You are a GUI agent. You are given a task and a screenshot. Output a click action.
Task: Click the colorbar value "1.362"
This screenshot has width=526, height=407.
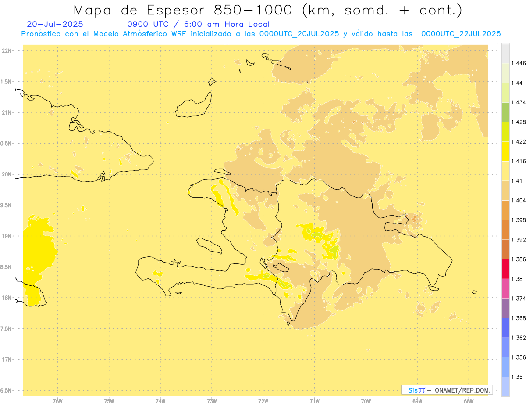(519, 338)
